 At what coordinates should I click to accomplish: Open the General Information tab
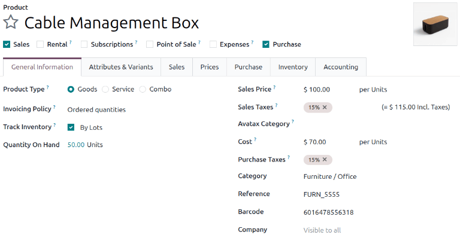(43, 67)
